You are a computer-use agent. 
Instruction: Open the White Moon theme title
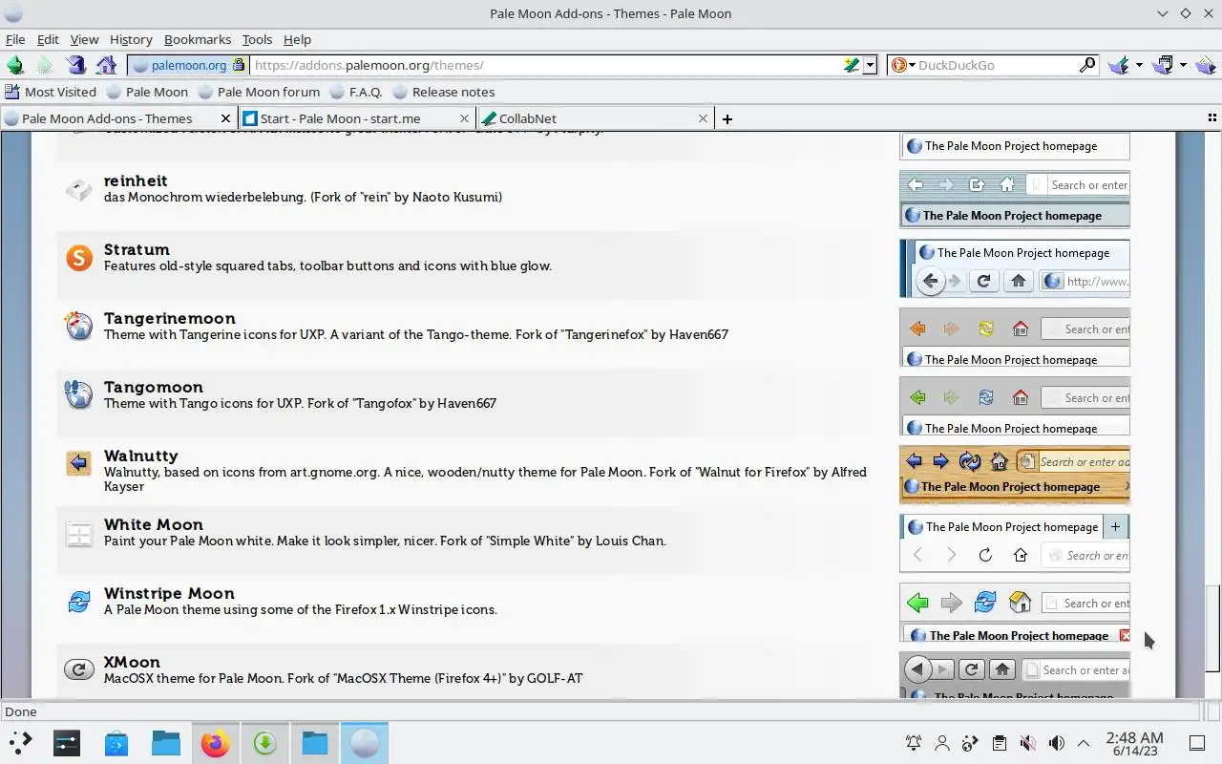154,524
